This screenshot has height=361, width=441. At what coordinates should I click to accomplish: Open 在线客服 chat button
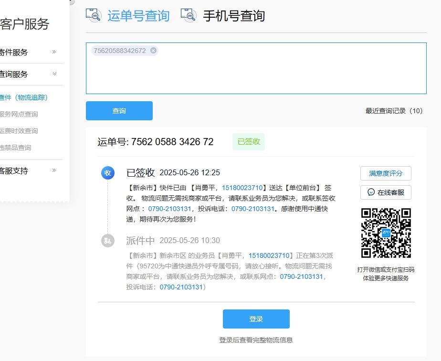(x=386, y=192)
